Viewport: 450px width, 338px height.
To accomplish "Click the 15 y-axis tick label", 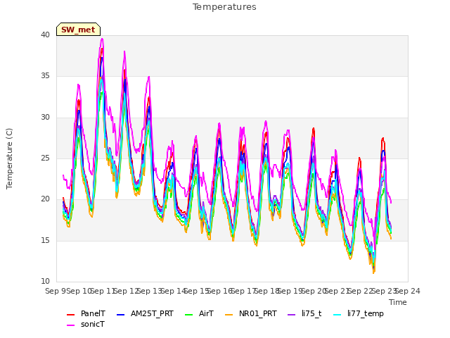I will 45,240.
